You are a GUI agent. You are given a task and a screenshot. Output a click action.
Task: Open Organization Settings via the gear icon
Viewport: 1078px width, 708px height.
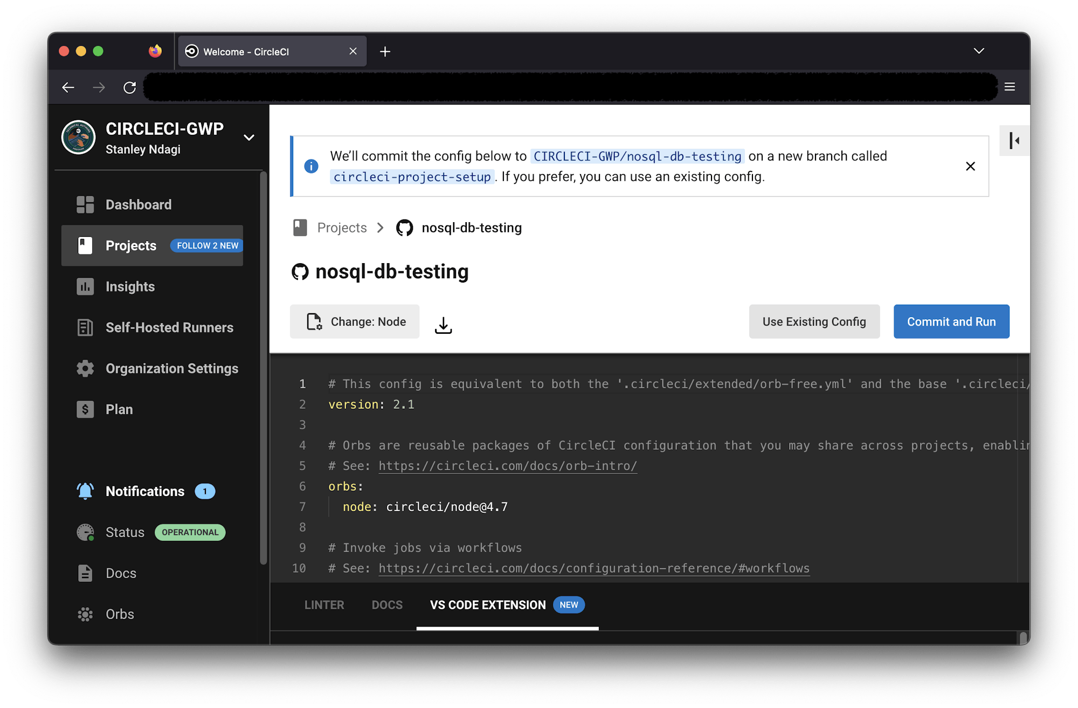[x=85, y=368]
